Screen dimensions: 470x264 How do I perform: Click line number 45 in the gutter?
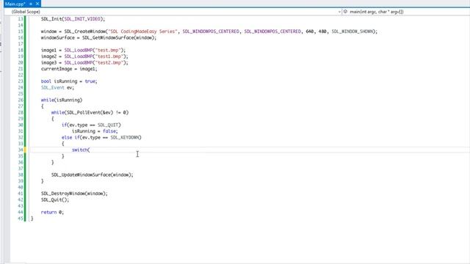[21, 219]
